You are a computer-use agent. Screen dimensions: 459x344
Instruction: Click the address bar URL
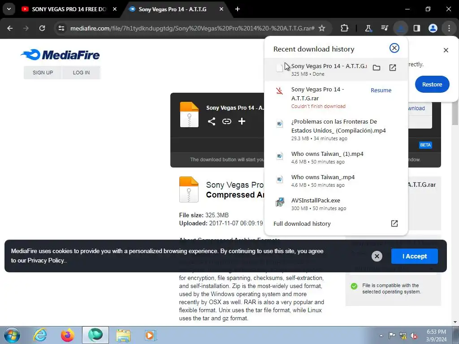192,28
